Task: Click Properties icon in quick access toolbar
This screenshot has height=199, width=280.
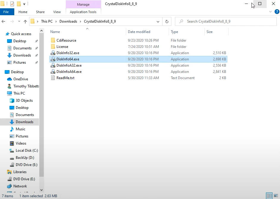Action: pos(12,4)
